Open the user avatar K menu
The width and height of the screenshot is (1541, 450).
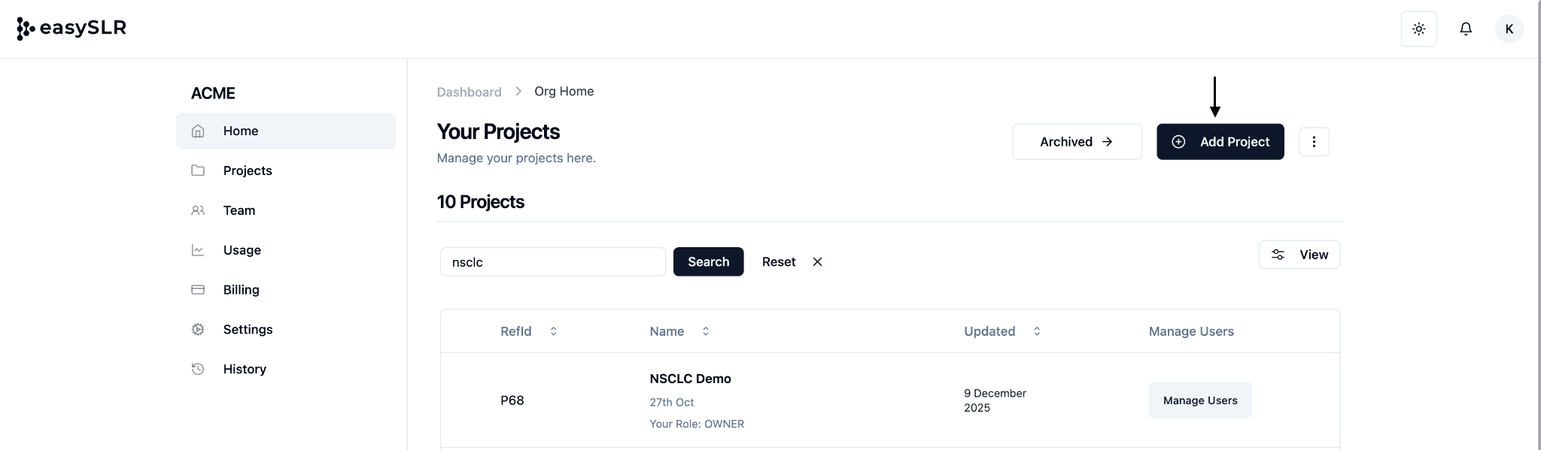[1509, 29]
